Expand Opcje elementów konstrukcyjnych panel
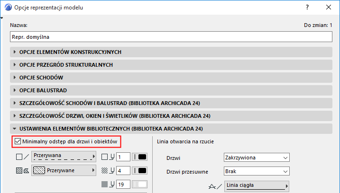 tap(171, 52)
